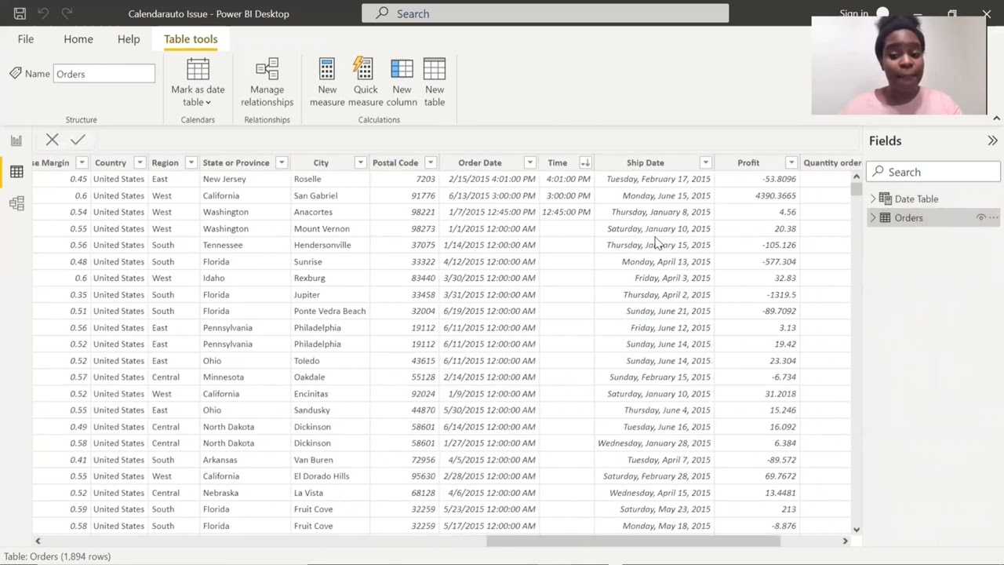Image resolution: width=1004 pixels, height=565 pixels.
Task: Select the cell 'Ponte Vedra Beach'
Action: coord(329,311)
